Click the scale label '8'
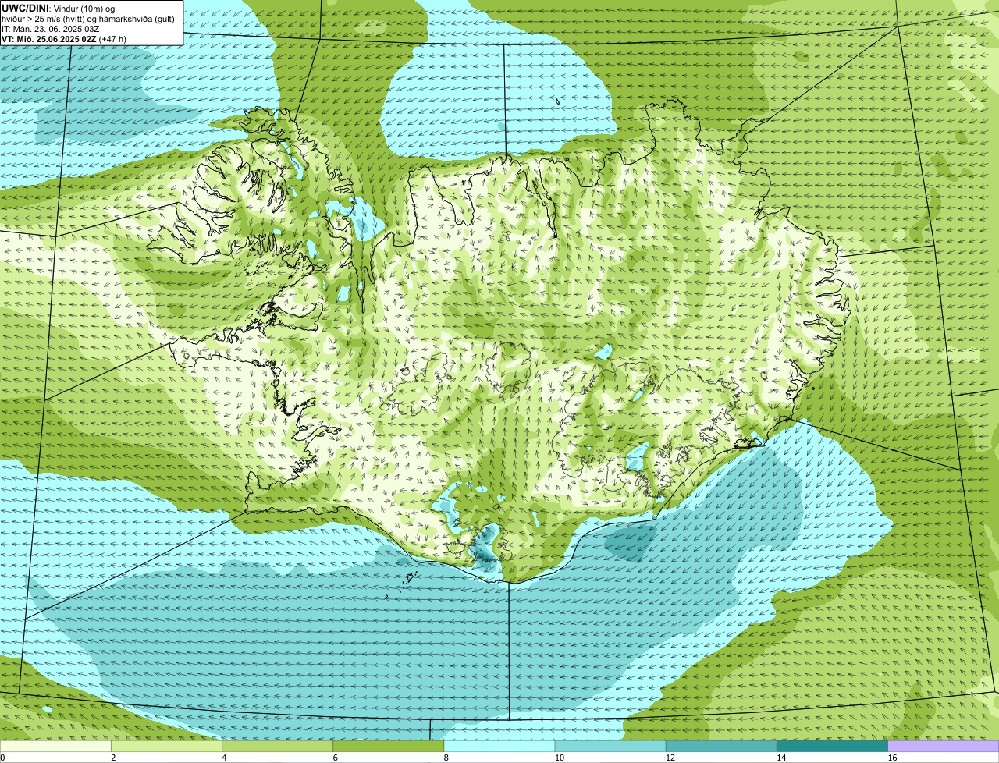Image resolution: width=999 pixels, height=763 pixels. pyautogui.click(x=446, y=758)
